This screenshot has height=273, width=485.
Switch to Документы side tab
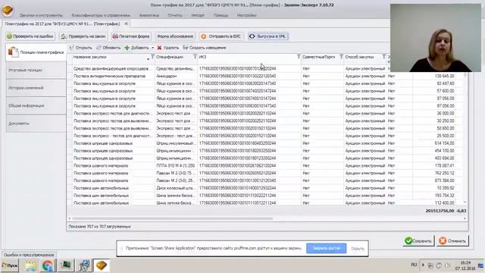(x=36, y=124)
